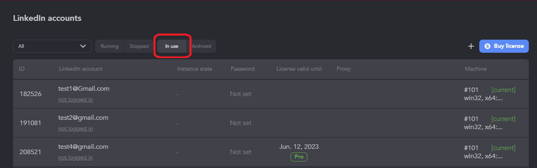Viewport: 537px width, 168px height.
Task: Click the current label in the first row
Action: [503, 90]
